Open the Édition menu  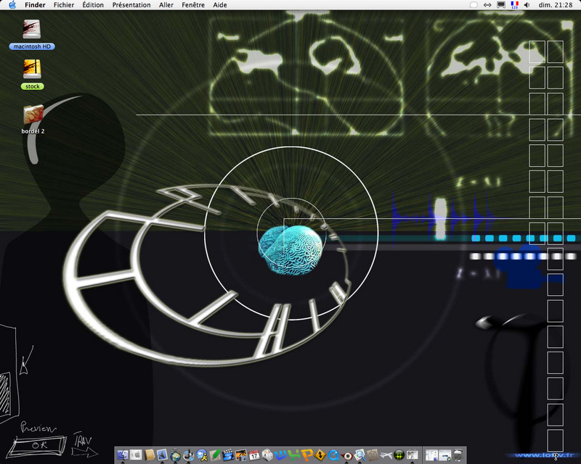[93, 5]
